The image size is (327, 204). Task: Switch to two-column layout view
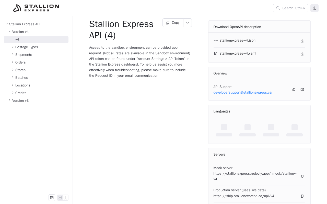click(x=65, y=198)
